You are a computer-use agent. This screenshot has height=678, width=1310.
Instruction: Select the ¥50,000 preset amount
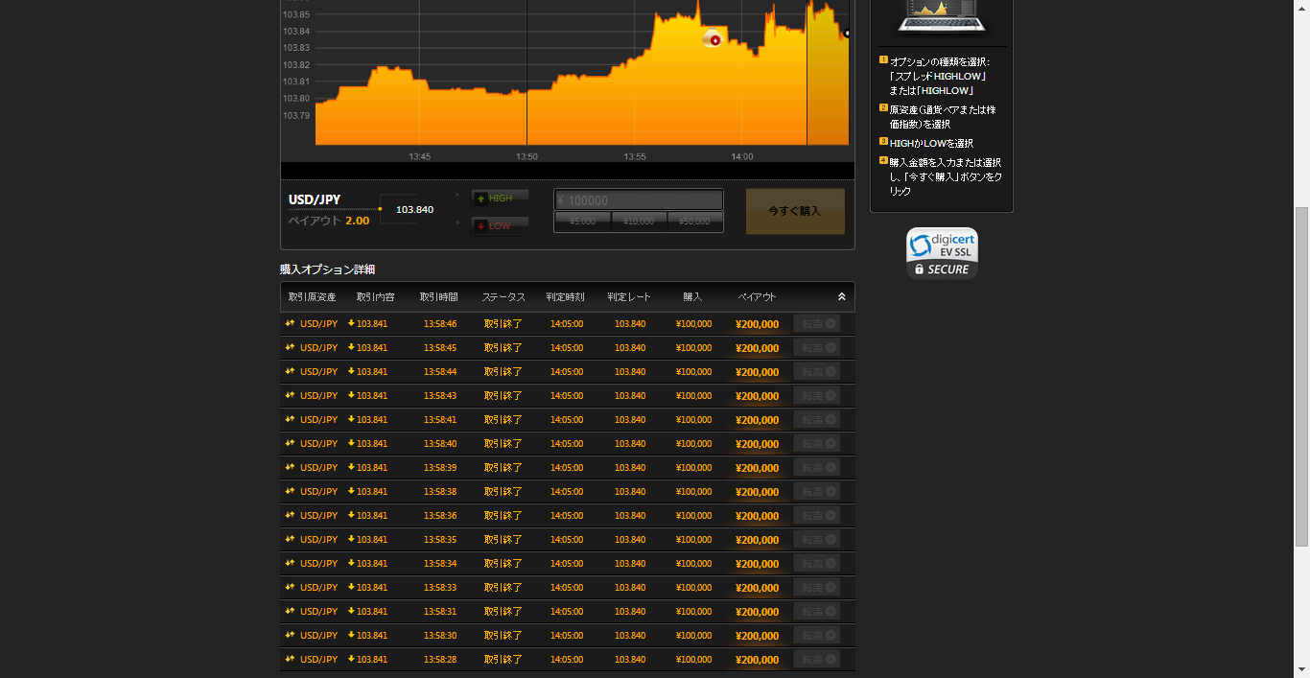point(694,222)
